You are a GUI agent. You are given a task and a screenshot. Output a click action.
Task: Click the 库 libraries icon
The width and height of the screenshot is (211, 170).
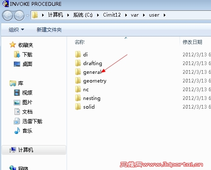click(x=13, y=83)
